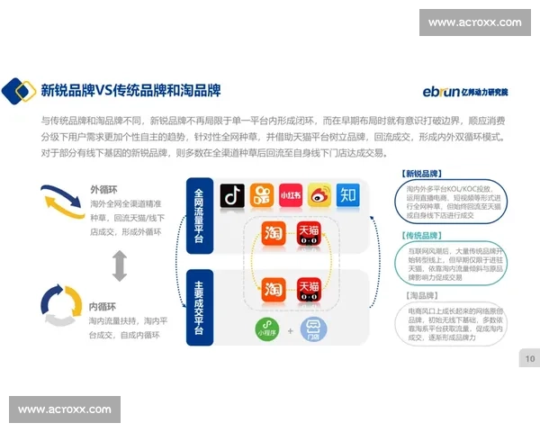Click the grey double-headed vertical arrow
Screen dimensions: 540x432
120,266
